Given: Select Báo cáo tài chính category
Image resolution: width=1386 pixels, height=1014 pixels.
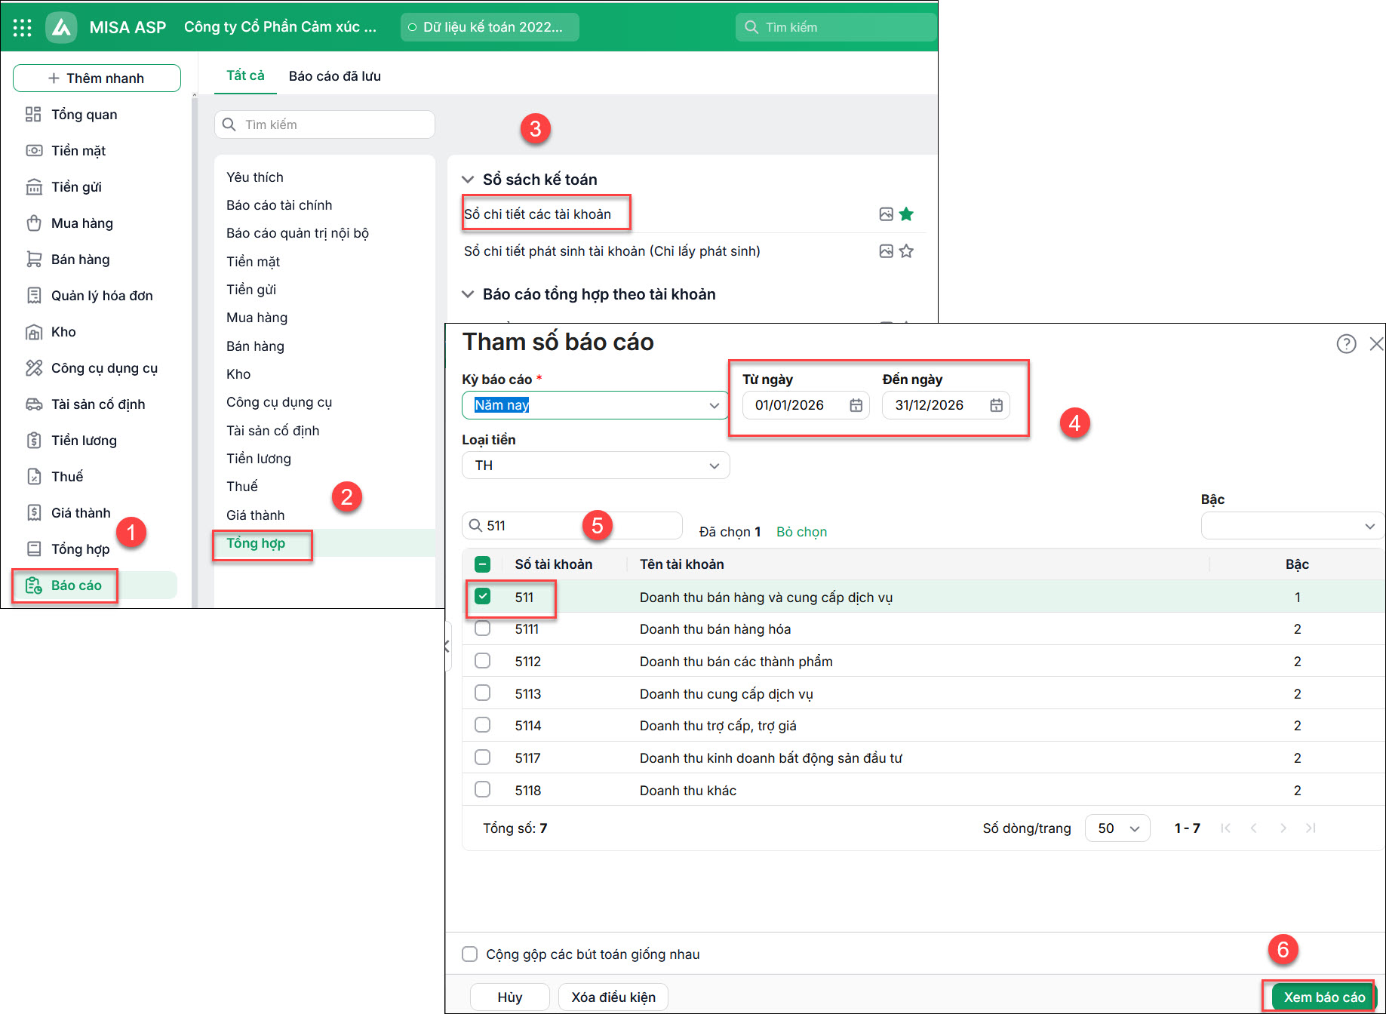Looking at the screenshot, I should point(279,205).
